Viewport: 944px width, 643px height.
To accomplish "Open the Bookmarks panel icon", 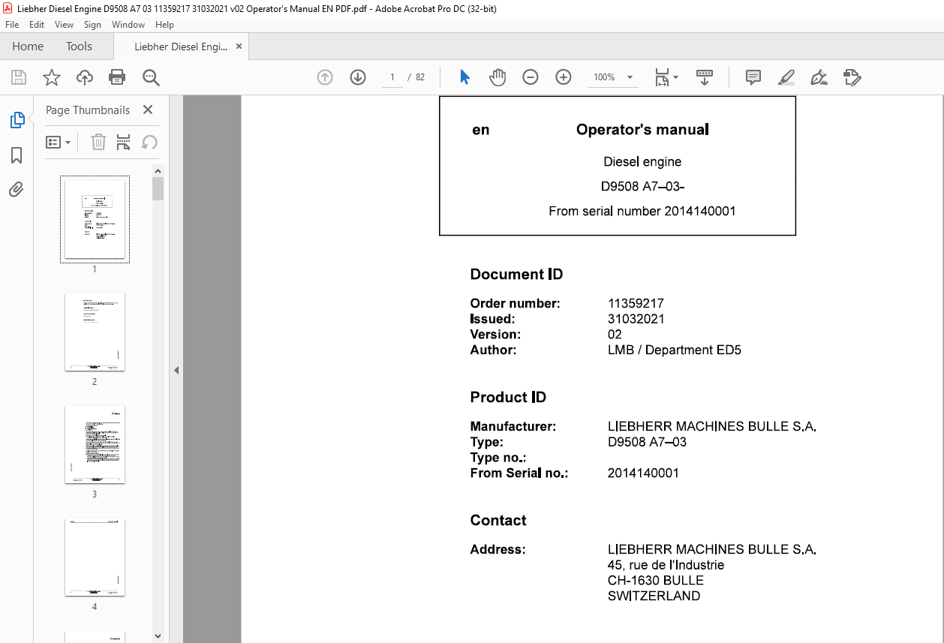I will coord(17,155).
